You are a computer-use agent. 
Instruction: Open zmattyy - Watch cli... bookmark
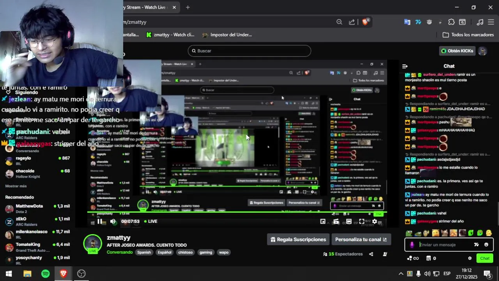(x=170, y=35)
